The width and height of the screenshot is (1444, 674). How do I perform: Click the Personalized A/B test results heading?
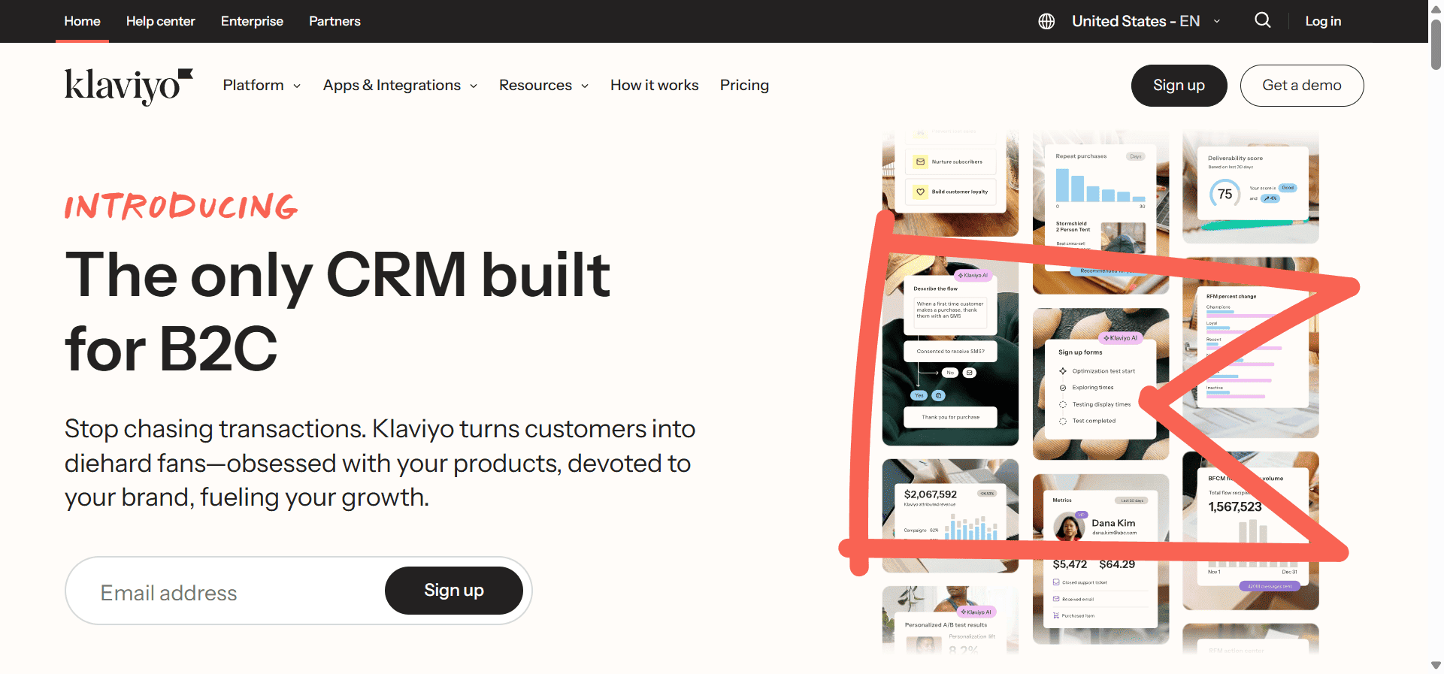946,625
